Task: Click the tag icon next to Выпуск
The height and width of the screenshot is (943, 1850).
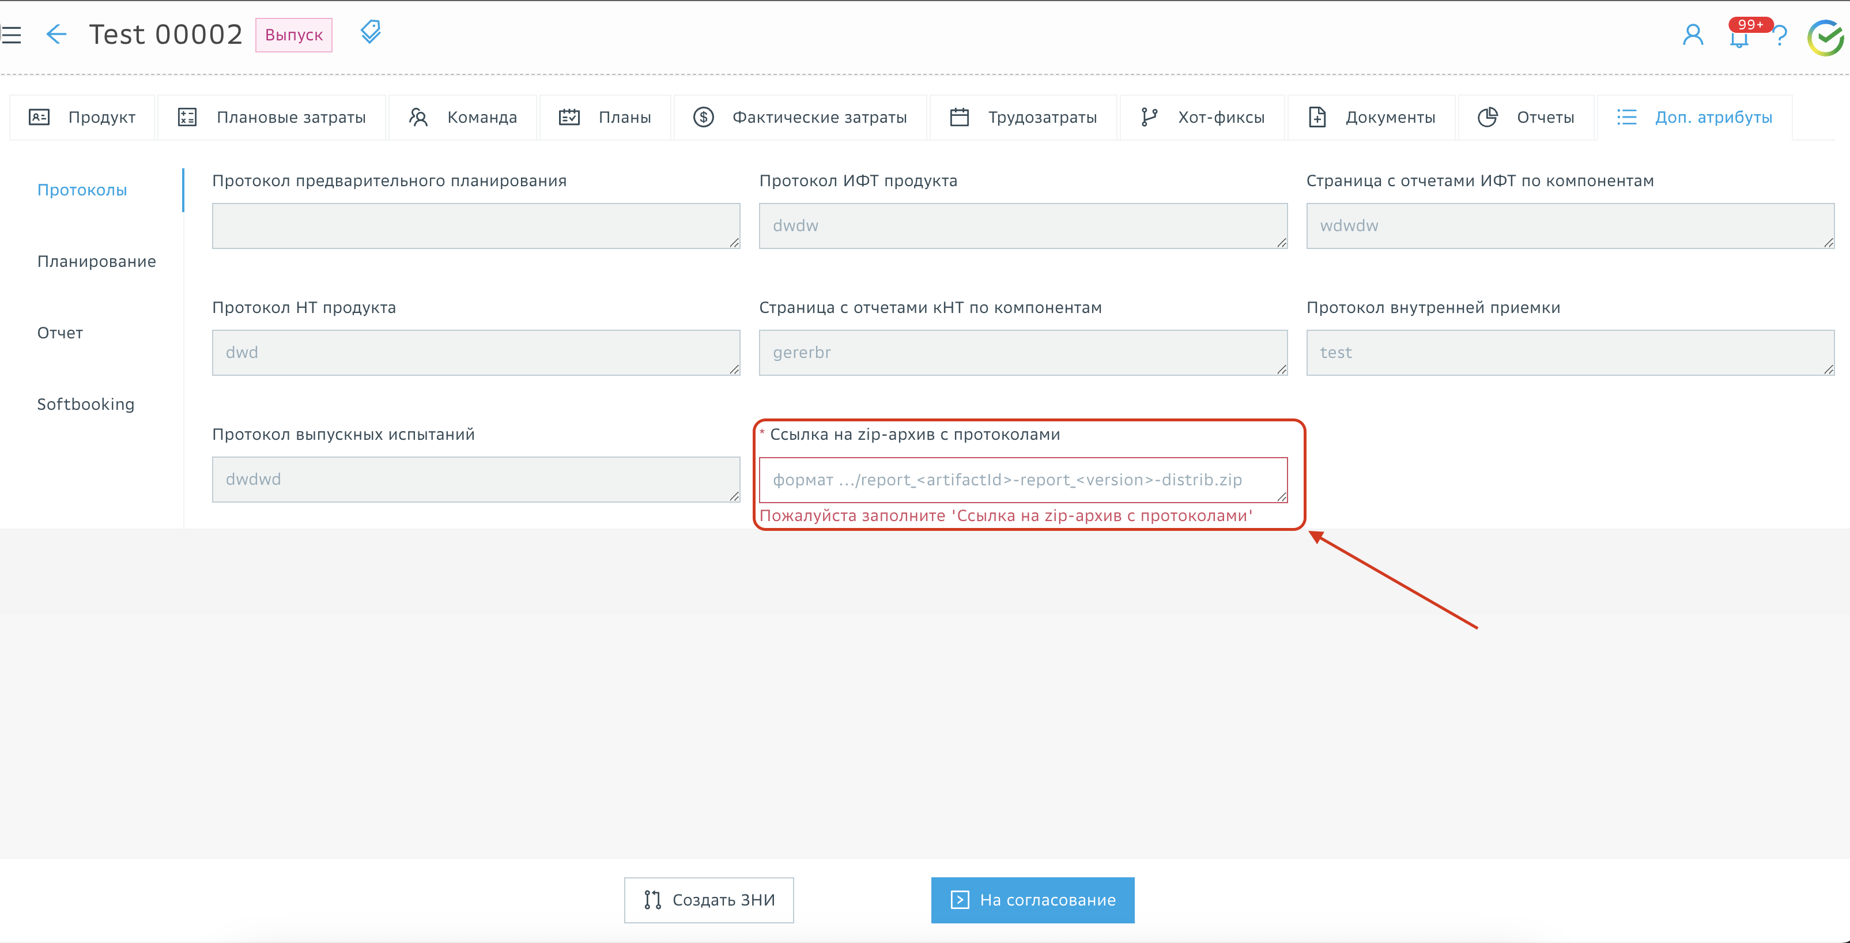Action: coord(371,32)
